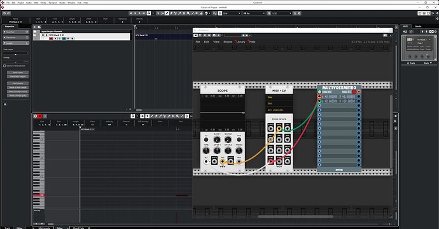Image resolution: width=439 pixels, height=229 pixels.
Task: Toggle record enable on VCV Rack 2 01 track
Action: click(52, 38)
